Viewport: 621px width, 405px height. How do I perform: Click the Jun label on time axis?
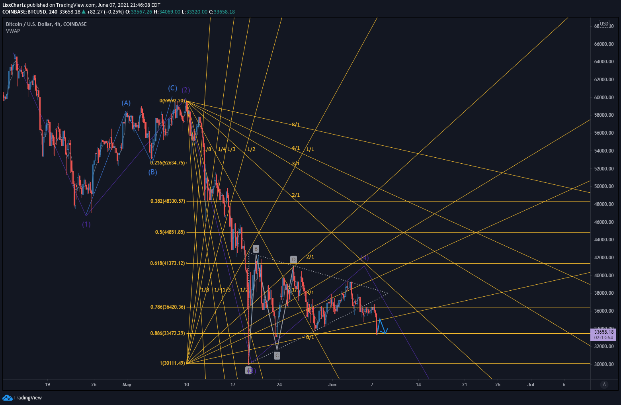pyautogui.click(x=332, y=385)
